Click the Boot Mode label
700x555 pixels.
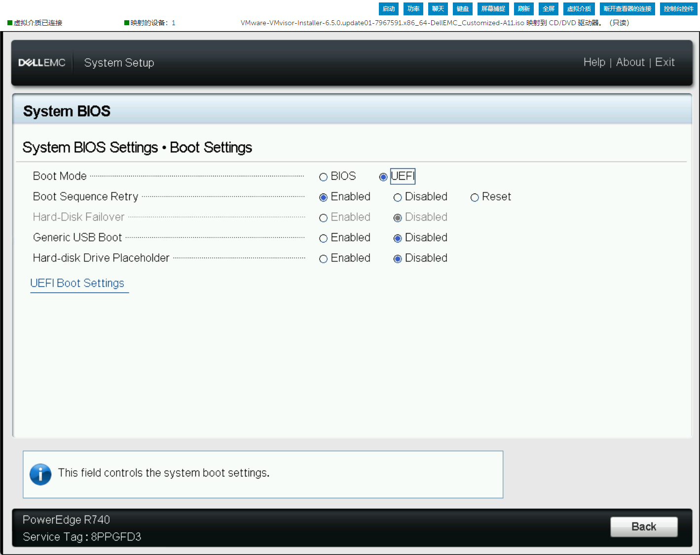click(x=60, y=176)
